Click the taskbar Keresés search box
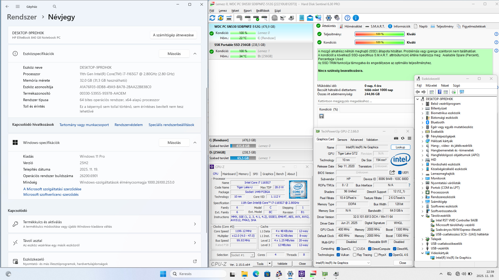499x280 pixels. [x=198, y=274]
